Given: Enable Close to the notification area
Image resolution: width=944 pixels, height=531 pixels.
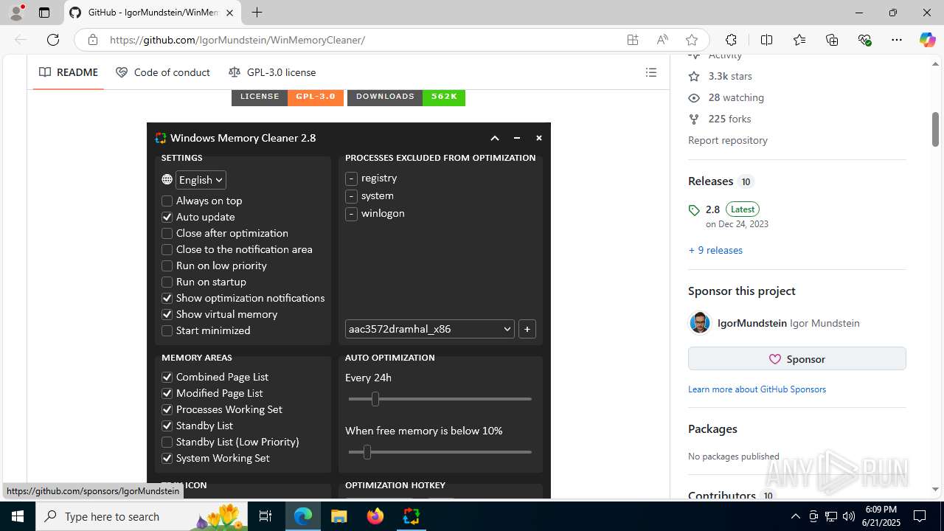Looking at the screenshot, I should pyautogui.click(x=167, y=249).
